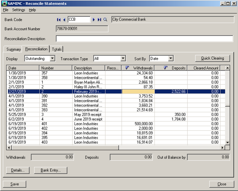Click the Reco... column header

113,68
